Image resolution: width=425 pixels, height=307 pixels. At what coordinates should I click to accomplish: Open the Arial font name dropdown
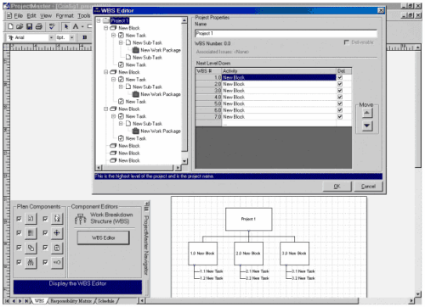click(51, 37)
